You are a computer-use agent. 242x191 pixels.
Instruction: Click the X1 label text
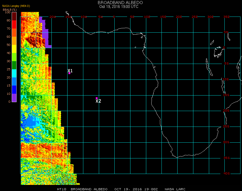[x=70, y=71]
